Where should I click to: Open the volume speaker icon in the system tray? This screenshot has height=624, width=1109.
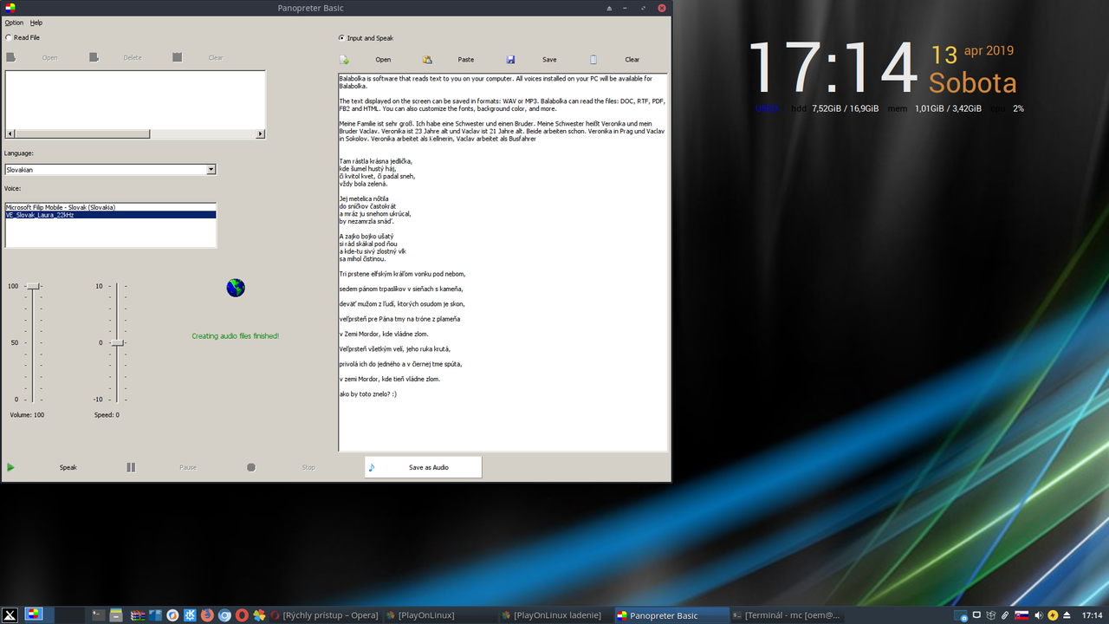[1038, 615]
